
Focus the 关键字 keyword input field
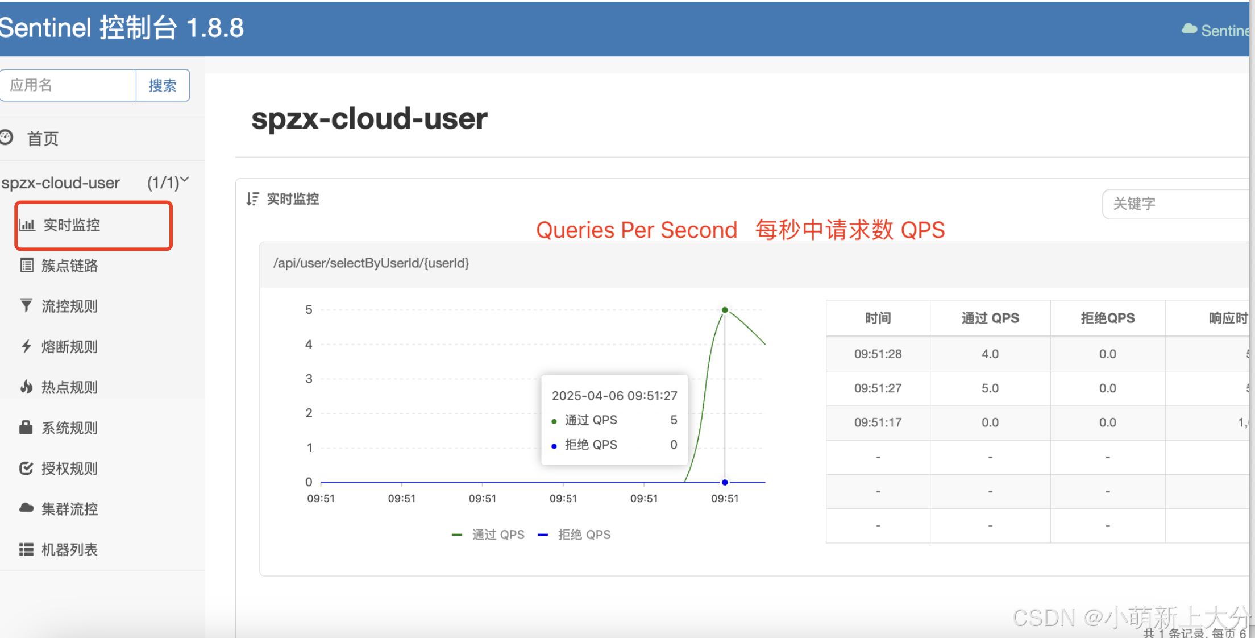click(x=1177, y=204)
